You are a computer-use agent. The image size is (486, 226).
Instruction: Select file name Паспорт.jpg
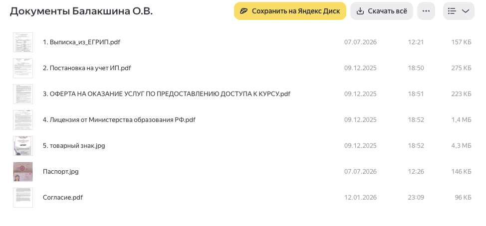click(60, 172)
